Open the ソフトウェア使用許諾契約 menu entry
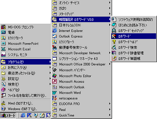Viewport: 157px width, 119px height. coord(134,19)
